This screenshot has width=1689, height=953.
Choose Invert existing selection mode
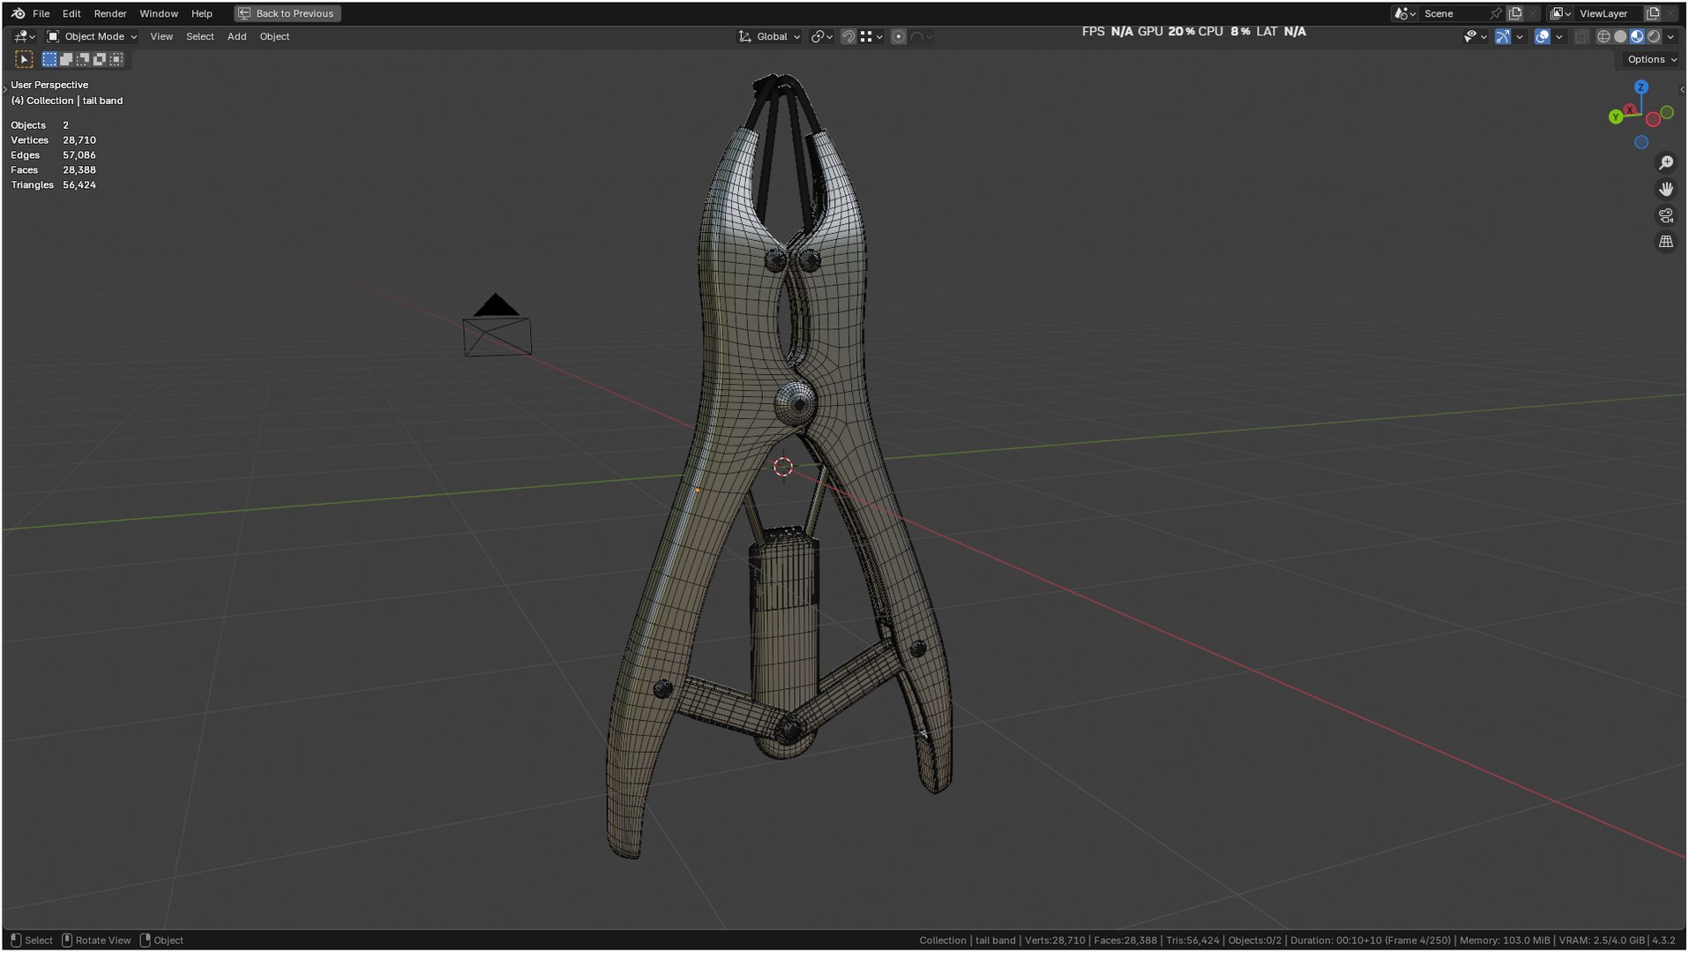click(x=100, y=59)
